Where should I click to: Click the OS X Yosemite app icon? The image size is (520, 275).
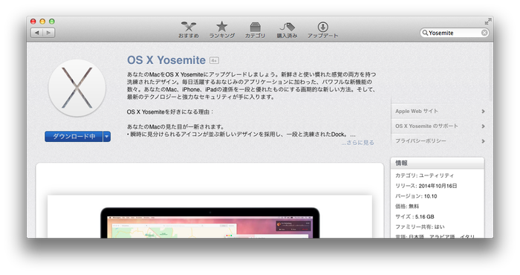[77, 88]
